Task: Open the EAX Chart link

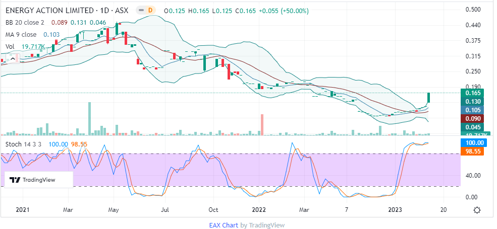Action: point(224,225)
